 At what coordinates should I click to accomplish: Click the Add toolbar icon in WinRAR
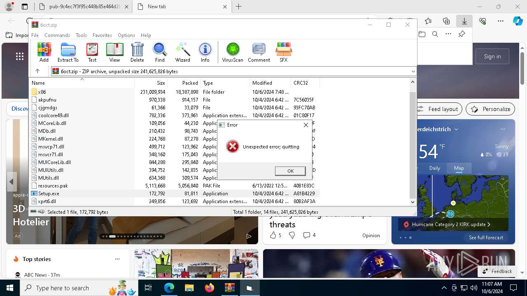pyautogui.click(x=44, y=52)
